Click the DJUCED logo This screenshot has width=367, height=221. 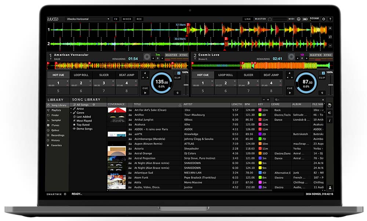[x=52, y=19]
